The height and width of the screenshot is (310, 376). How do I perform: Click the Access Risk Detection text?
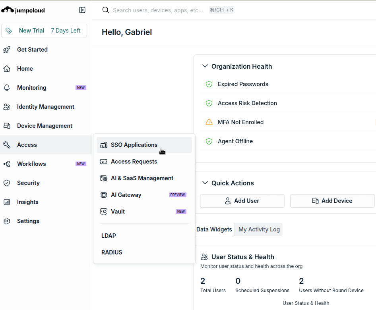(247, 103)
